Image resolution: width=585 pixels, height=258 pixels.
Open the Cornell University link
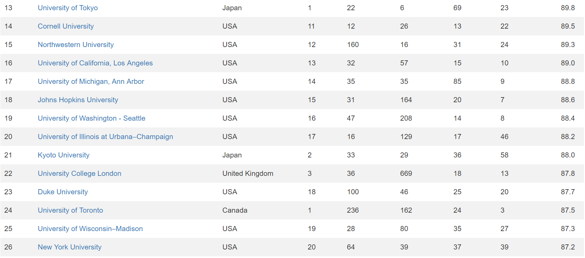coord(66,26)
